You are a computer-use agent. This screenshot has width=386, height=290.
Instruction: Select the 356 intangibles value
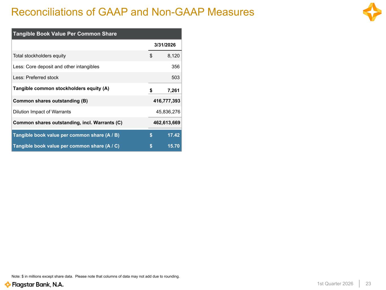[x=175, y=67]
